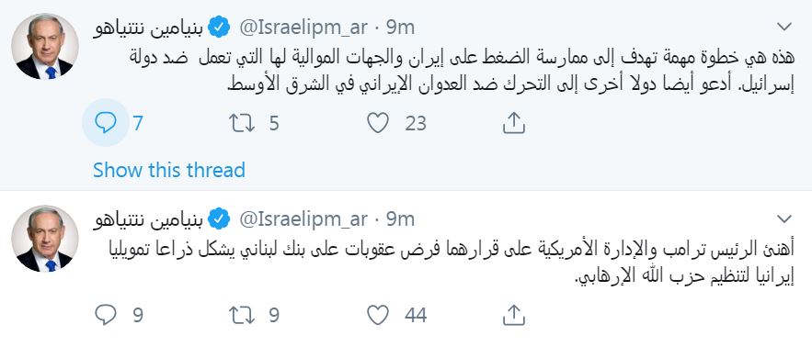Open the first tweet's dropdown chevron menu
Image resolution: width=812 pixels, height=347 pixels.
coord(784,27)
